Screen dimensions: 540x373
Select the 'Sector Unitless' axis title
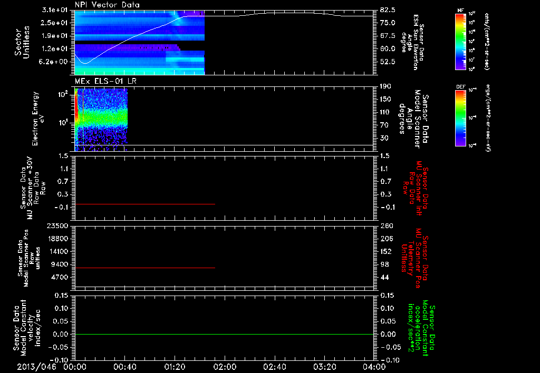[x=22, y=43]
